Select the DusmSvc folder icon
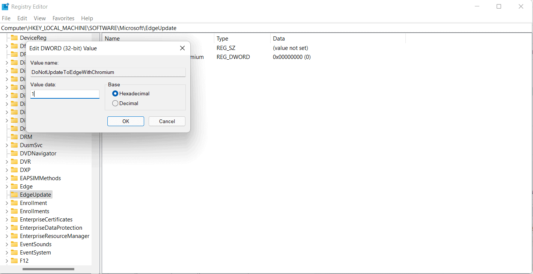Viewport: 533px width, 274px height. pos(14,145)
